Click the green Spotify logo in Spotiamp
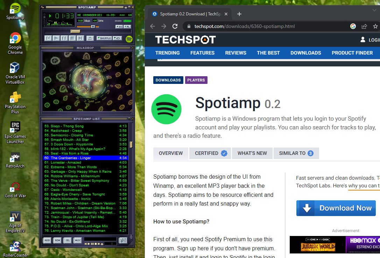 [129, 38]
